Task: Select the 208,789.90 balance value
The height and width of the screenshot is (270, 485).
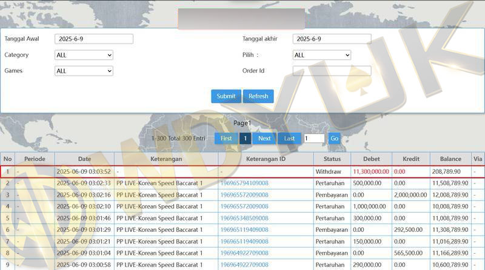Action: point(446,172)
